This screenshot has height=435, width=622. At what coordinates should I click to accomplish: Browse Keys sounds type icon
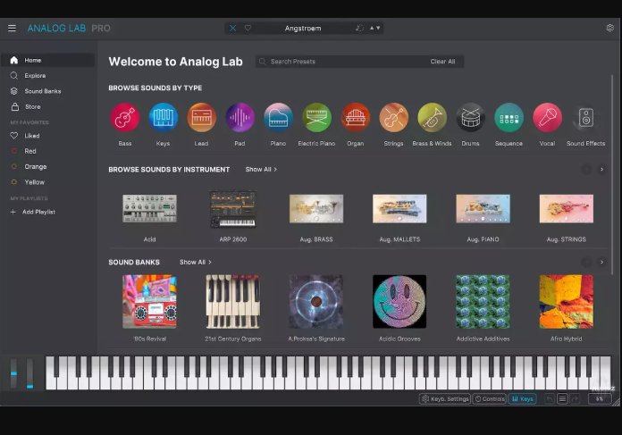coord(163,117)
